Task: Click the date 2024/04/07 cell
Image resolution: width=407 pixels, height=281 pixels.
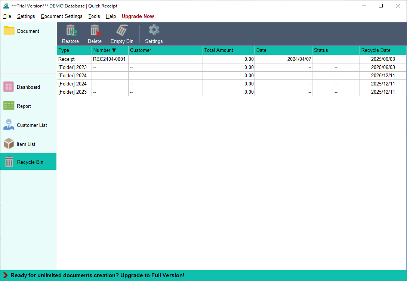Action: click(x=283, y=59)
